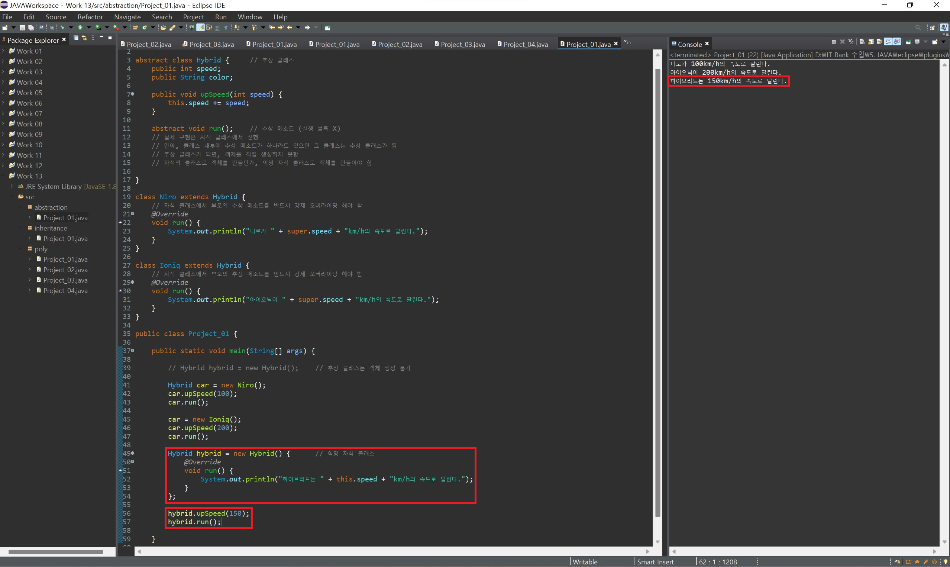Click the hidden editor tabs chevron
Image resolution: width=950 pixels, height=567 pixels.
tap(627, 42)
